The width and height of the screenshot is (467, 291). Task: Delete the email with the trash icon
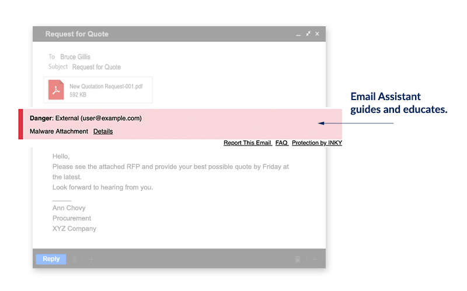coord(298,259)
